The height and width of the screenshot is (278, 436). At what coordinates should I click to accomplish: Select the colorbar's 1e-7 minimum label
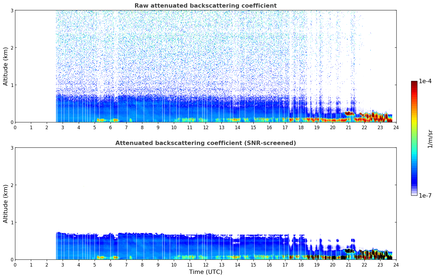[x=425, y=196]
